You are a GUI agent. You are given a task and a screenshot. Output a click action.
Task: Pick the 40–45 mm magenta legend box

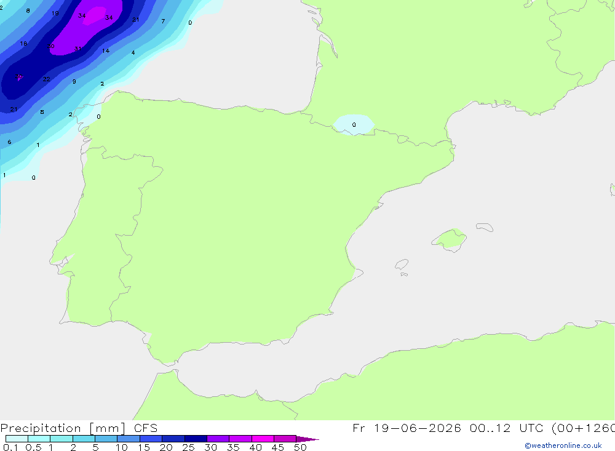click(x=263, y=439)
